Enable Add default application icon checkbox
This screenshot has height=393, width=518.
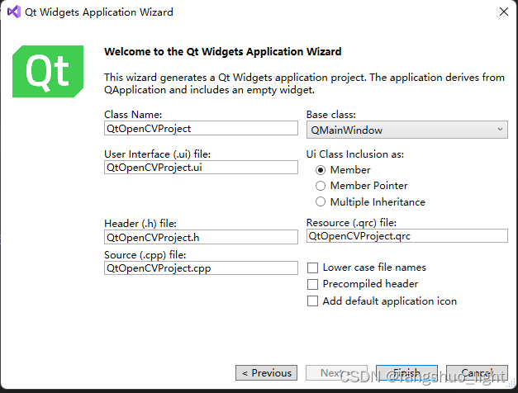[x=312, y=301]
